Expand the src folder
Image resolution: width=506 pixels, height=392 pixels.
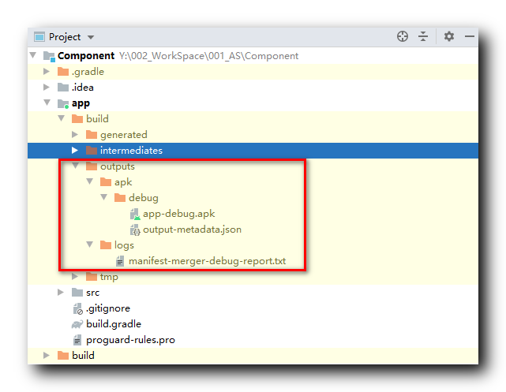[x=61, y=292]
